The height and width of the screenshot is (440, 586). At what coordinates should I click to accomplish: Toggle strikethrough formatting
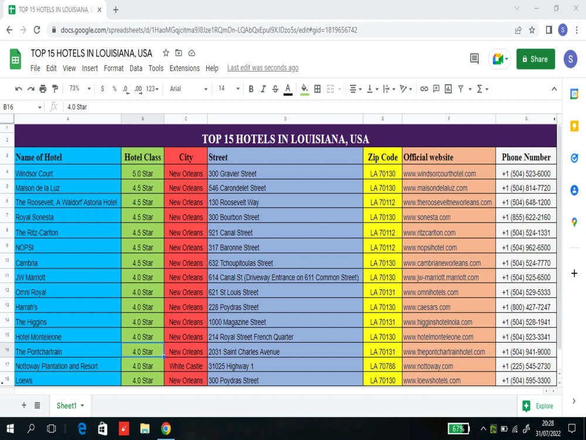click(275, 89)
